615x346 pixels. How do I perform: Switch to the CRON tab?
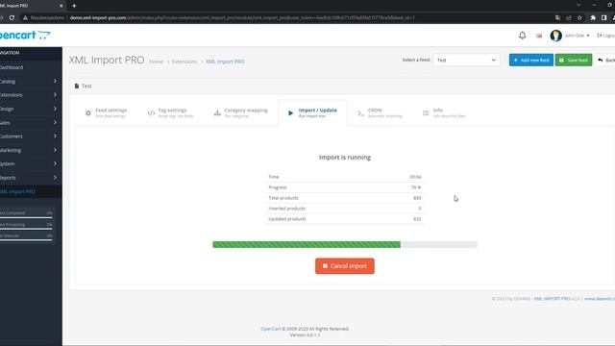(380, 113)
